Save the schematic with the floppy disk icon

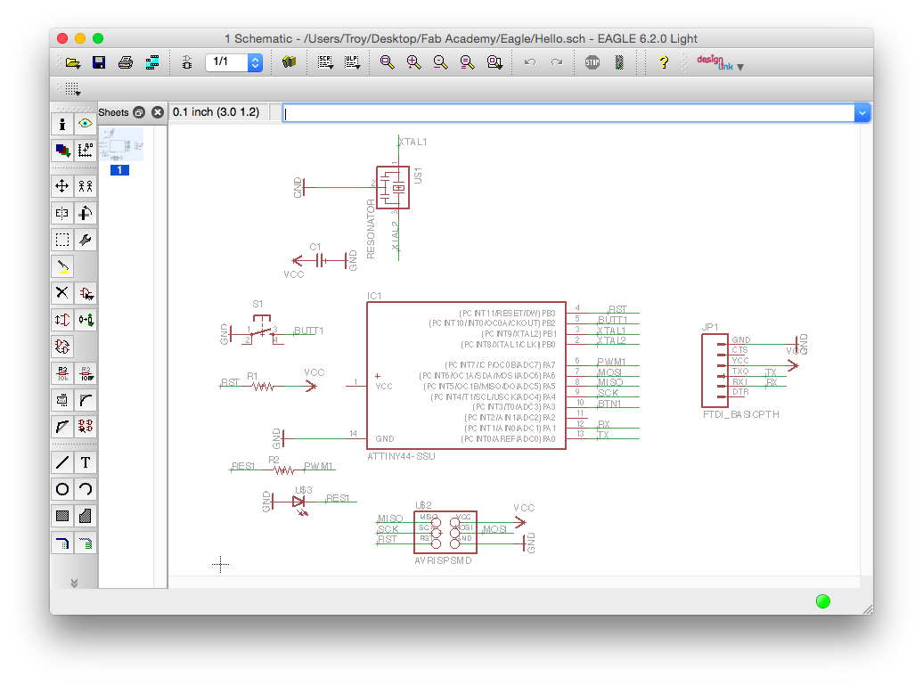tap(99, 62)
